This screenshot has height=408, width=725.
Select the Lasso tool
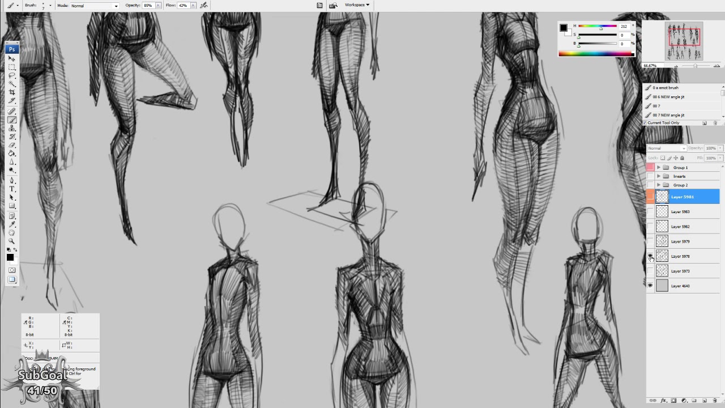pyautogui.click(x=11, y=75)
